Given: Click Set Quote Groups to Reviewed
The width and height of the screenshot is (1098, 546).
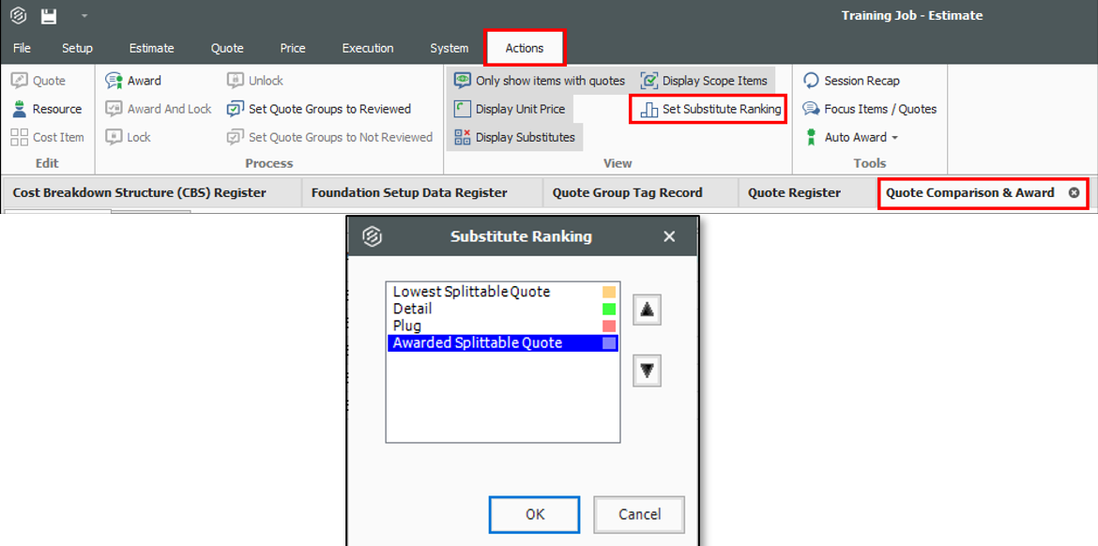Looking at the screenshot, I should 319,109.
